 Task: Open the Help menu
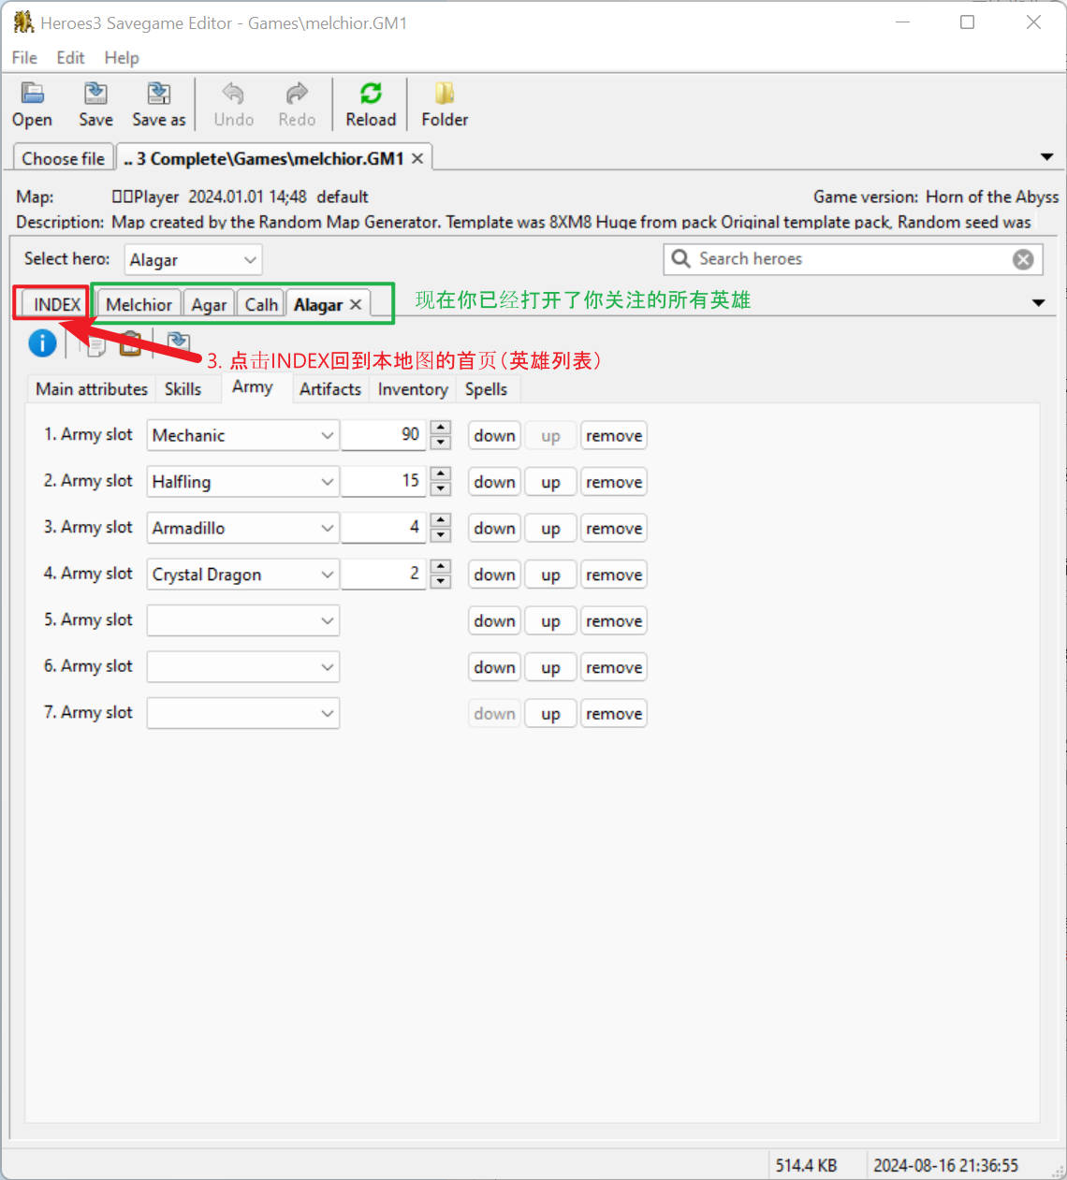click(x=122, y=57)
